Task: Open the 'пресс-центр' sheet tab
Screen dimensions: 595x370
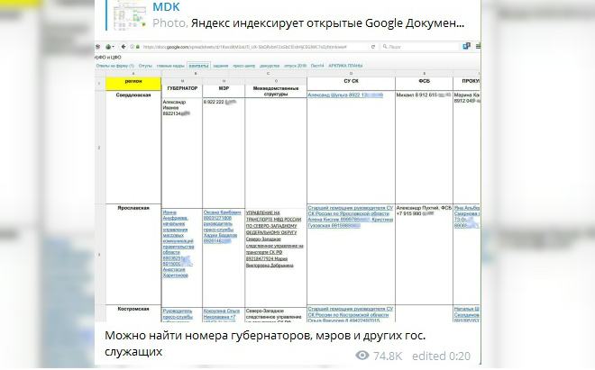Action: pyautogui.click(x=244, y=66)
